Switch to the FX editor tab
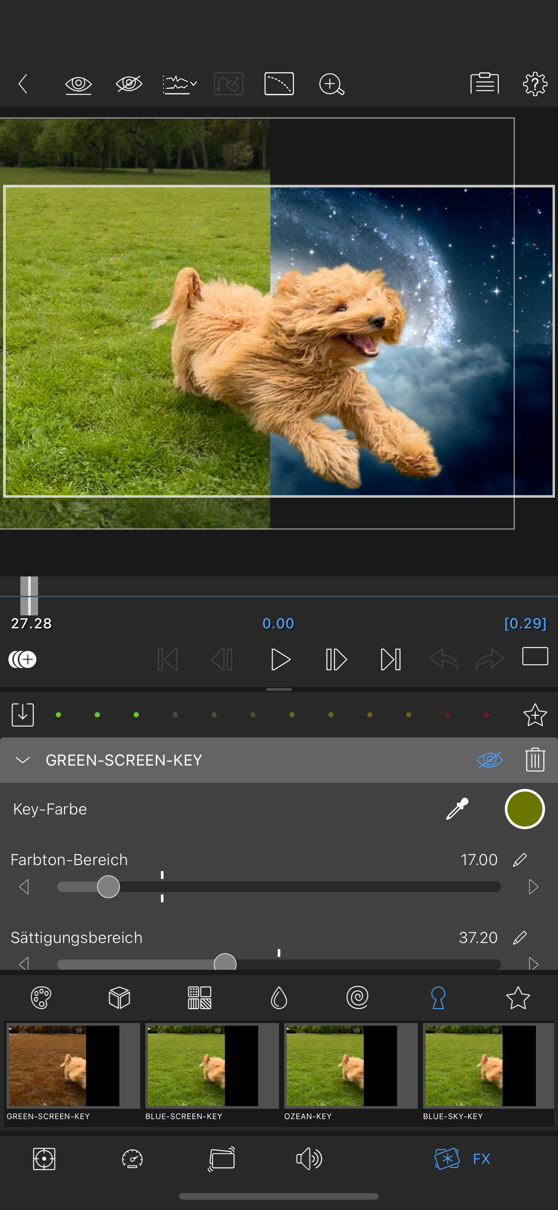The width and height of the screenshot is (558, 1210). point(462,1159)
